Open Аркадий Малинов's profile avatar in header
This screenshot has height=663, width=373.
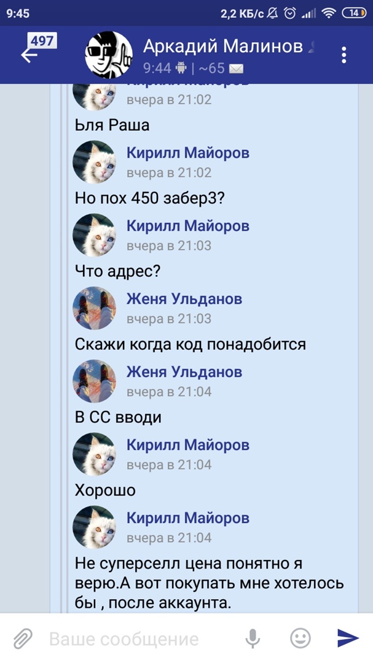click(109, 55)
